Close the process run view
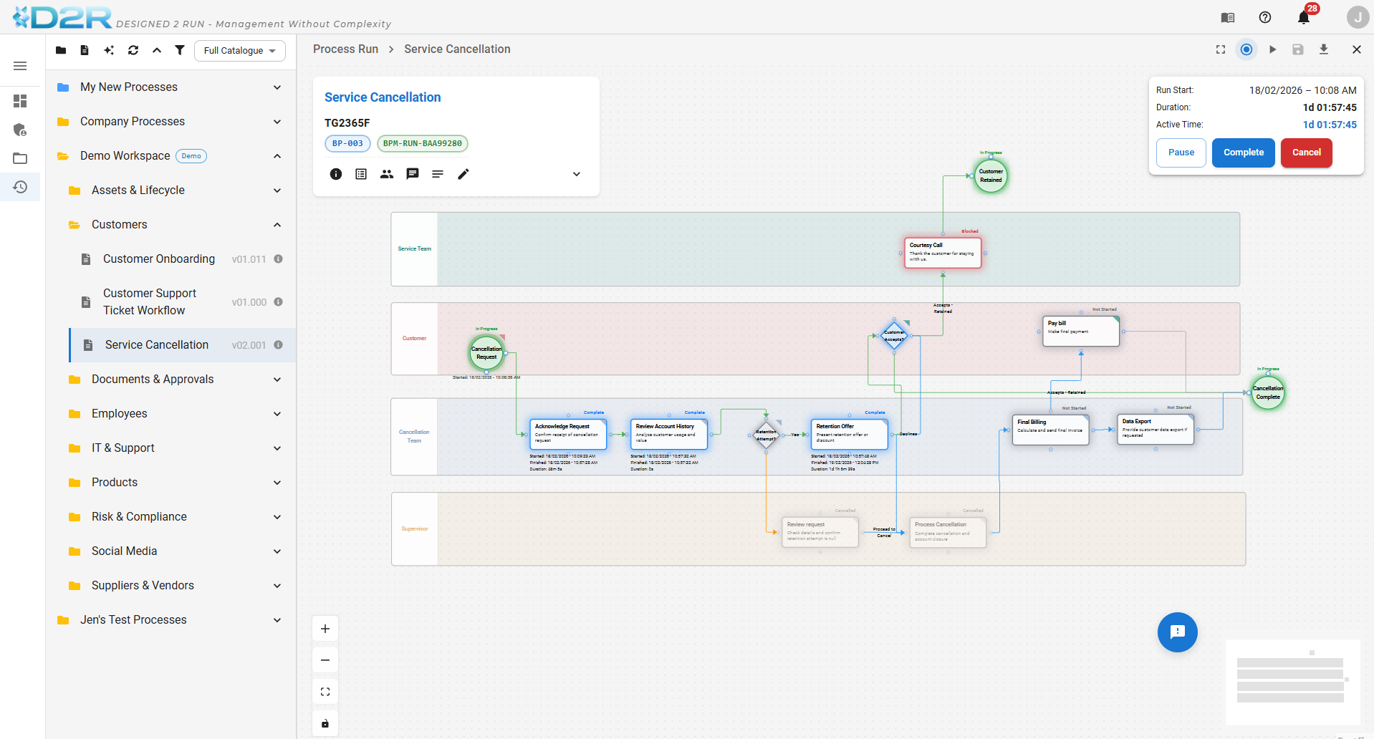This screenshot has width=1374, height=739. [x=1357, y=49]
